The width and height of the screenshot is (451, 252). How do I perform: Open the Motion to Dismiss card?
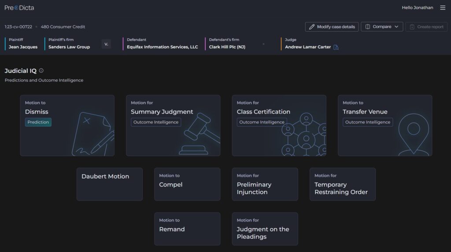coord(67,126)
